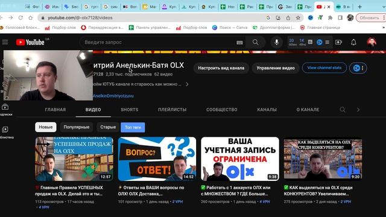Viewport: 386px width, 217px height.
Task: Click the vidIQ 1K stats counter
Action: pos(302,42)
